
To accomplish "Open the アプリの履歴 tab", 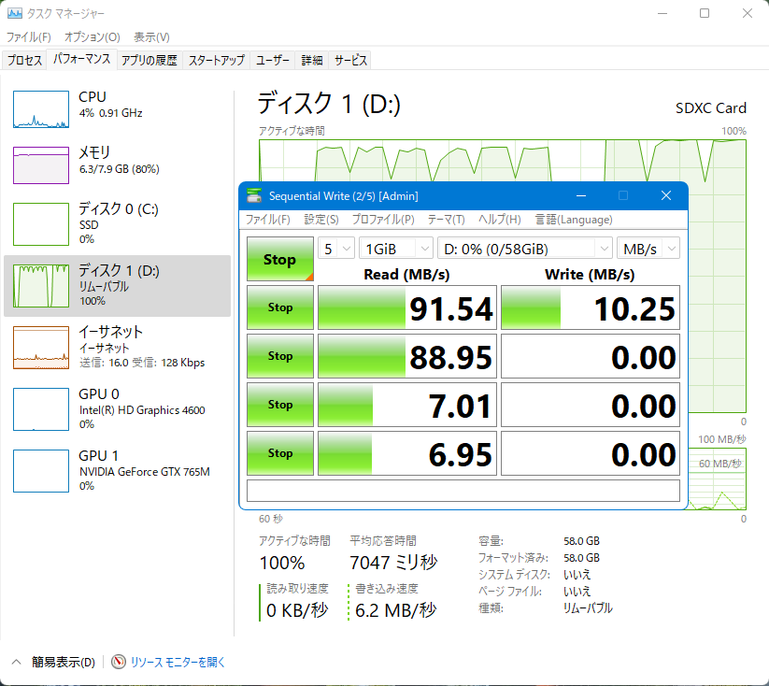I will (150, 61).
